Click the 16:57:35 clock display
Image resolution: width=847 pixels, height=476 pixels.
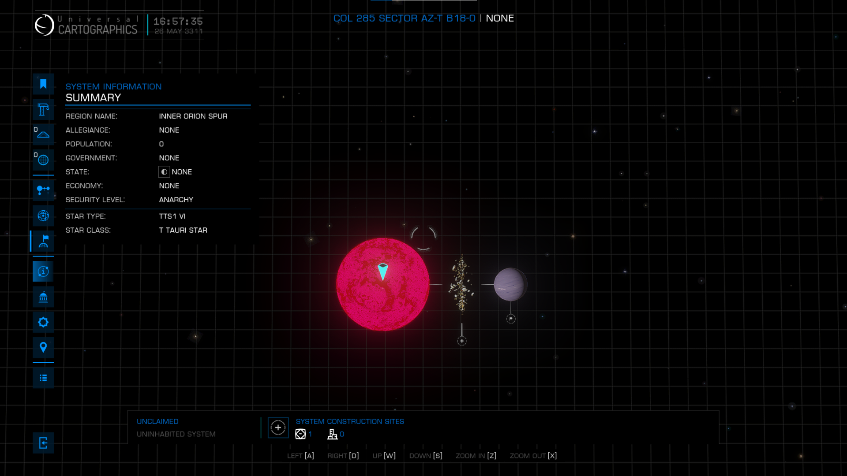tap(178, 21)
